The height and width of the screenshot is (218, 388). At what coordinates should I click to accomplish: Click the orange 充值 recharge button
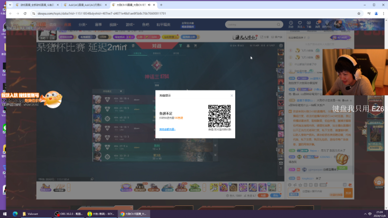pos(263,196)
